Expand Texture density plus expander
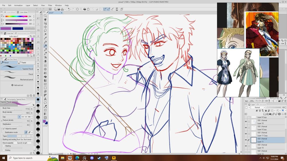The width and height of the screenshot is (287, 161). 2,120
